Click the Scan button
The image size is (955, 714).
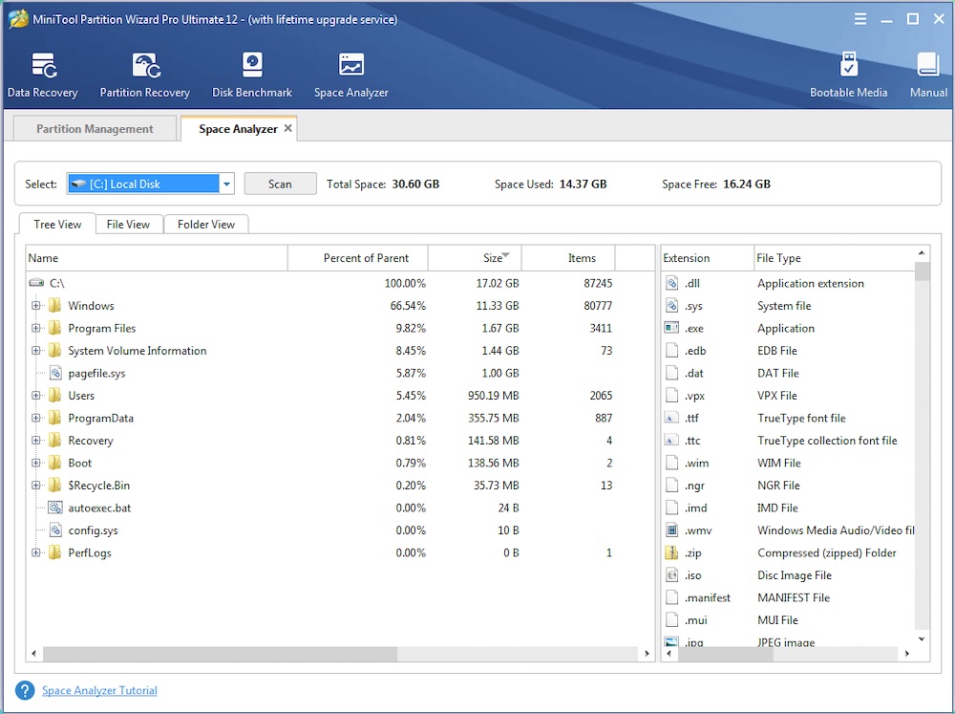280,184
